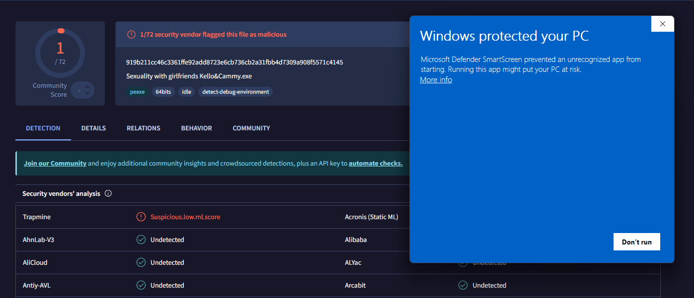Viewport: 694px width, 298px height.
Task: Open the COMMUNITY tab
Action: 251,128
